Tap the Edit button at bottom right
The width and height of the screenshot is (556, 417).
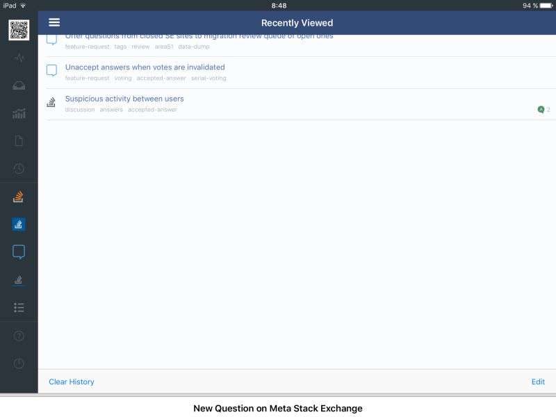539,382
